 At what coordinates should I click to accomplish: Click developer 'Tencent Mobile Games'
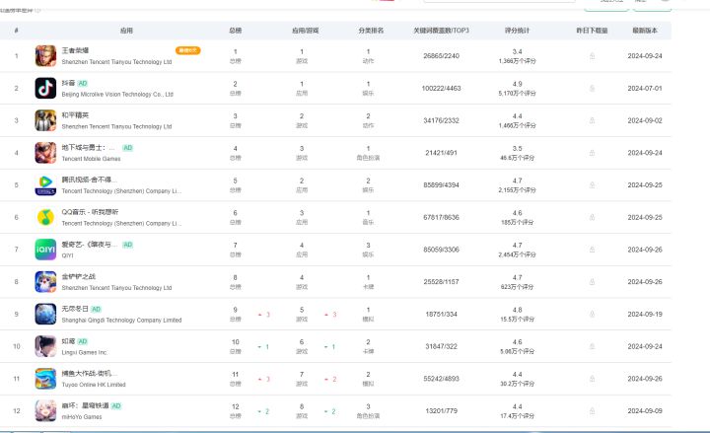pos(91,159)
